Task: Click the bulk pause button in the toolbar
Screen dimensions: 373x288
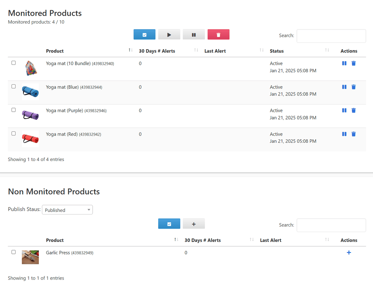Action: tap(194, 34)
